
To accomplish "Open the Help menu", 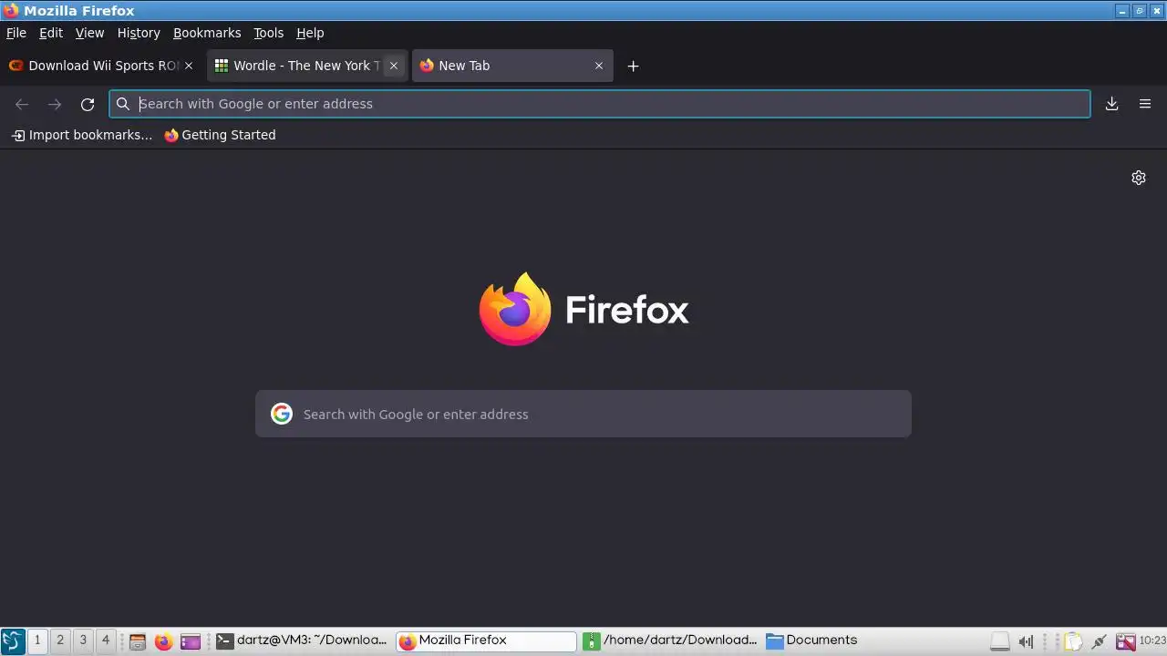I will click(x=310, y=33).
